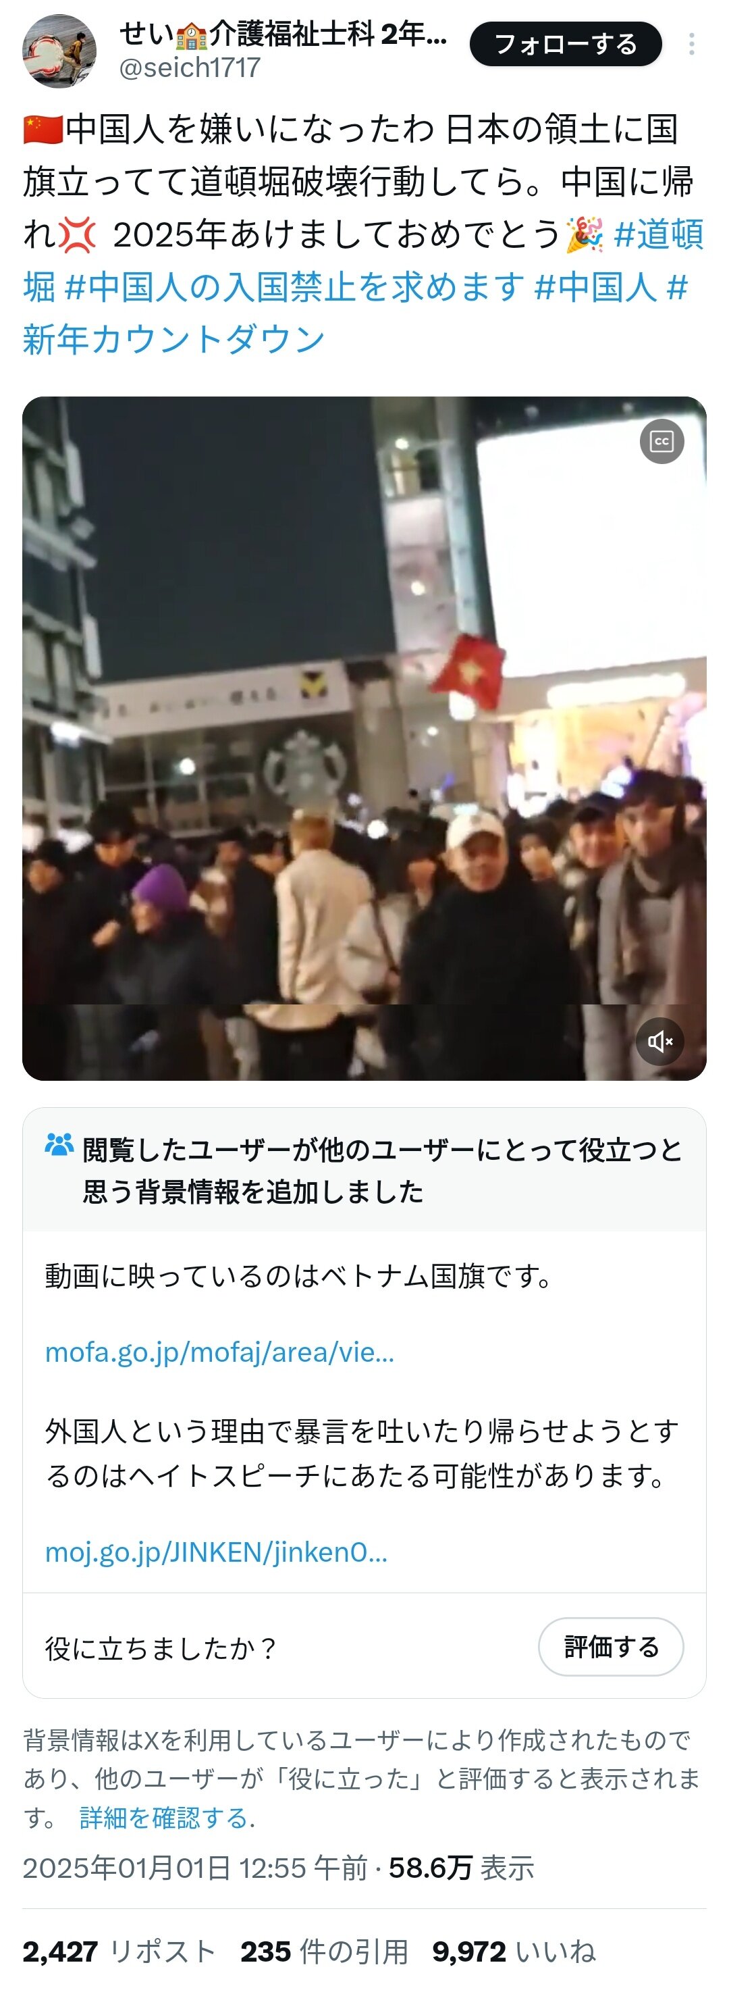
Task: Play the embedded video thumbnail
Action: coord(364,738)
